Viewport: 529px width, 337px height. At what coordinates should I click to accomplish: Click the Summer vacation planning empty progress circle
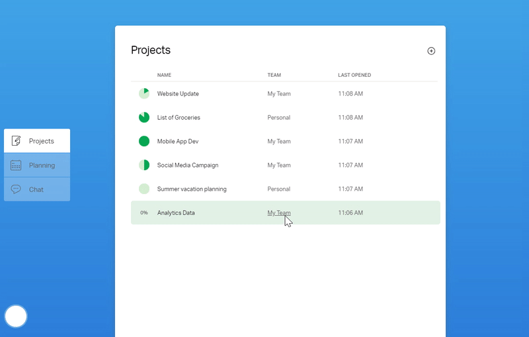(144, 189)
